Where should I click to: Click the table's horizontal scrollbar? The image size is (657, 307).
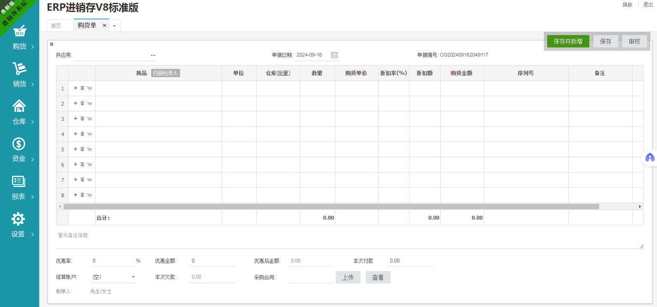pyautogui.click(x=330, y=206)
